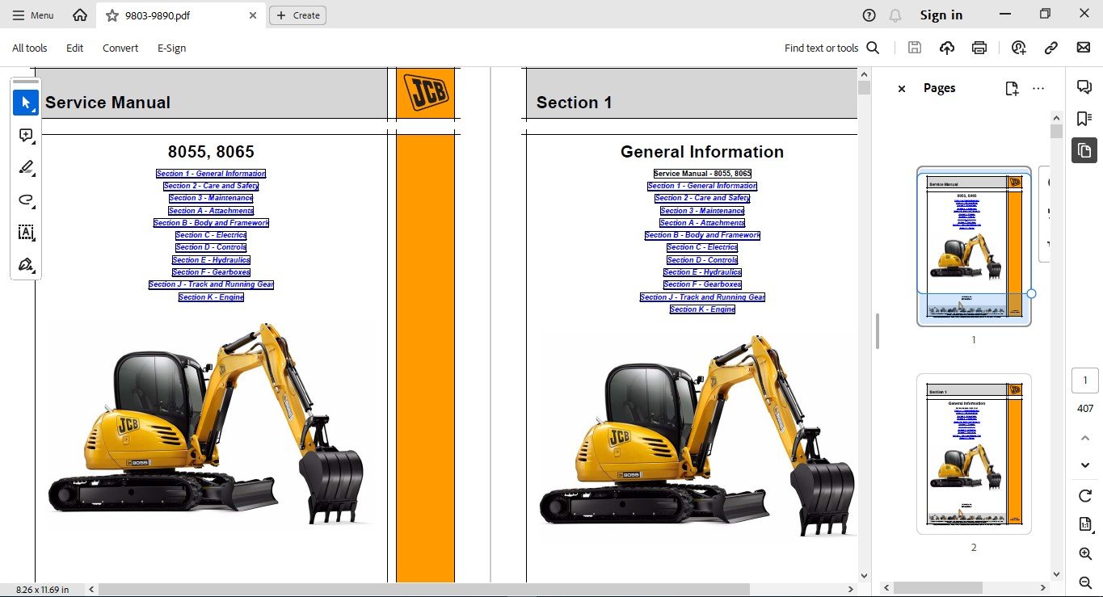Click the Save disk icon
The width and height of the screenshot is (1103, 597).
(915, 48)
